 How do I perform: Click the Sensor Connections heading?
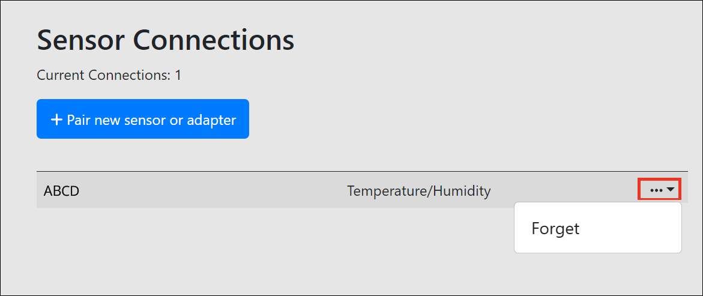(x=166, y=41)
